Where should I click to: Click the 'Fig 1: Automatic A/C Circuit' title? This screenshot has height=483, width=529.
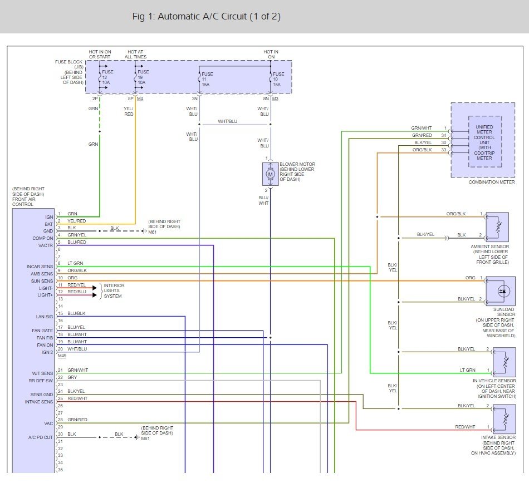click(206, 17)
